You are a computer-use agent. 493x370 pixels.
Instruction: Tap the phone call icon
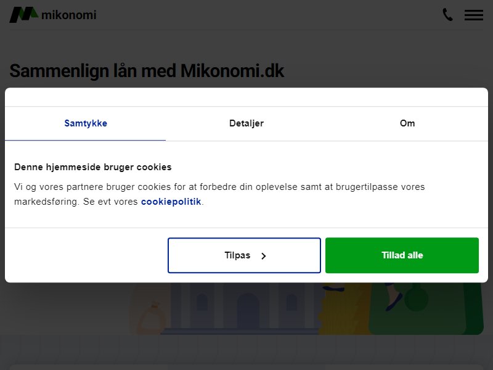pos(448,14)
